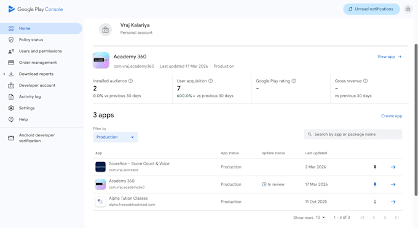Open Academy 360 in the apps table

122,181
